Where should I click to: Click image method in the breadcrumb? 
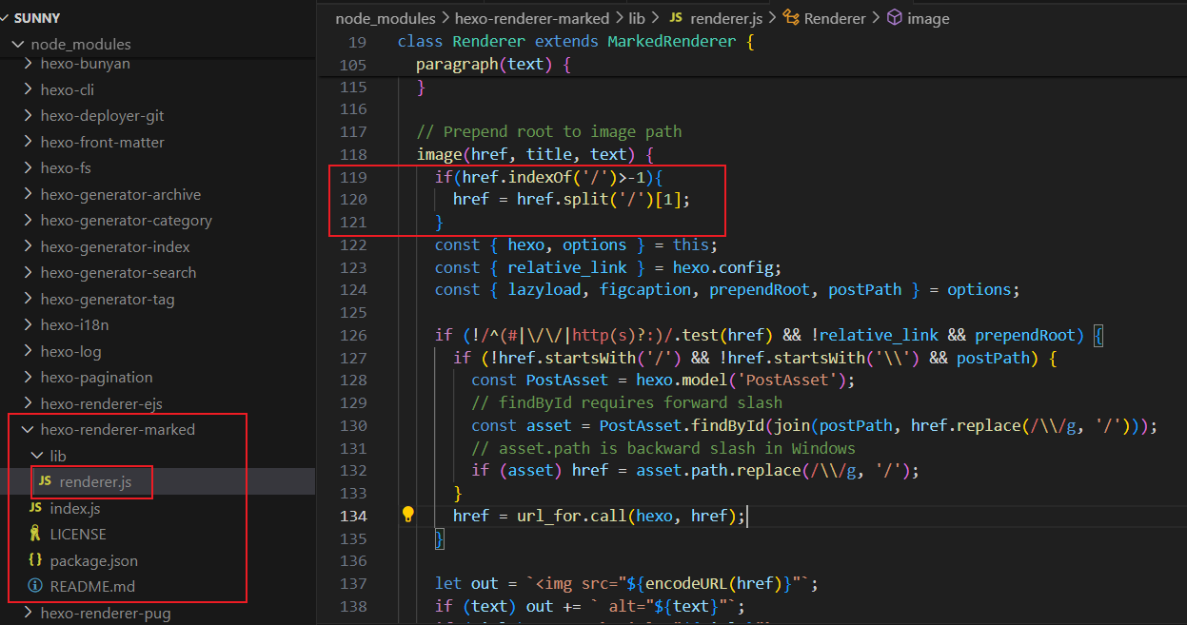pos(928,18)
